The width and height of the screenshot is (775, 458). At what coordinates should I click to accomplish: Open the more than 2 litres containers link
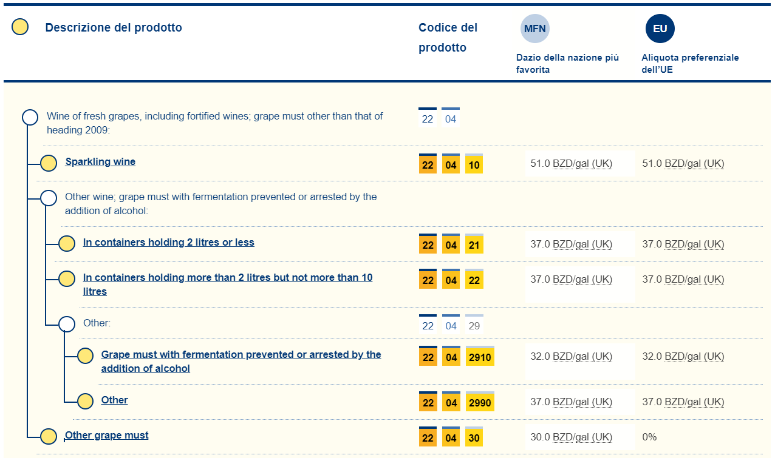click(x=228, y=278)
